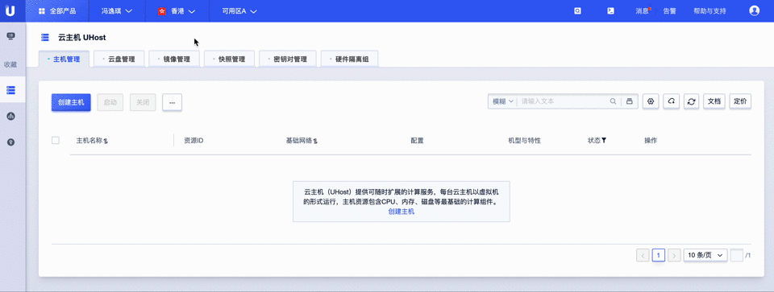Screen dimensions: 774x292
Task: Expand the 可用区A zone dropdown
Action: (240, 10)
